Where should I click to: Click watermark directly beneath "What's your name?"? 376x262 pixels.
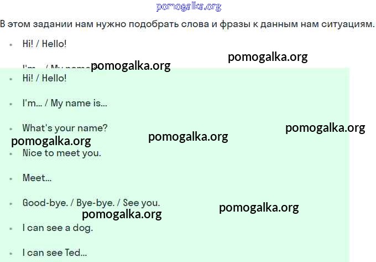point(51,141)
